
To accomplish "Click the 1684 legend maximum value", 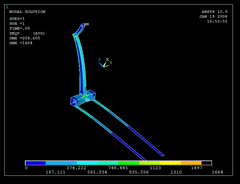I will pyautogui.click(x=217, y=172).
